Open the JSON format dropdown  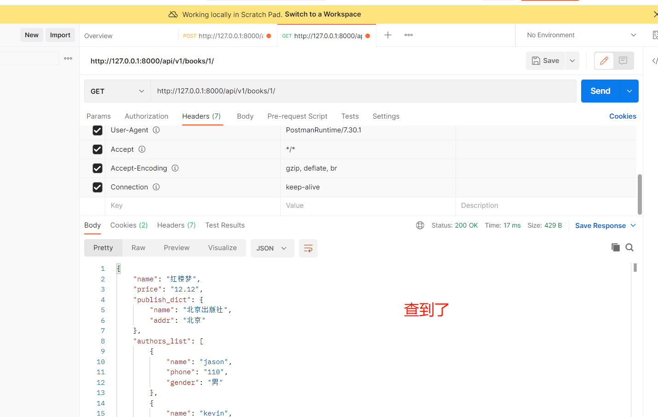tap(272, 248)
